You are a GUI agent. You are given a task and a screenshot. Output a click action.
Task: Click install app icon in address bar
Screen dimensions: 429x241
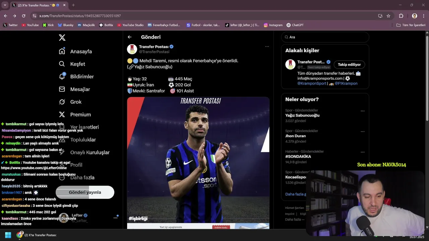click(380, 16)
